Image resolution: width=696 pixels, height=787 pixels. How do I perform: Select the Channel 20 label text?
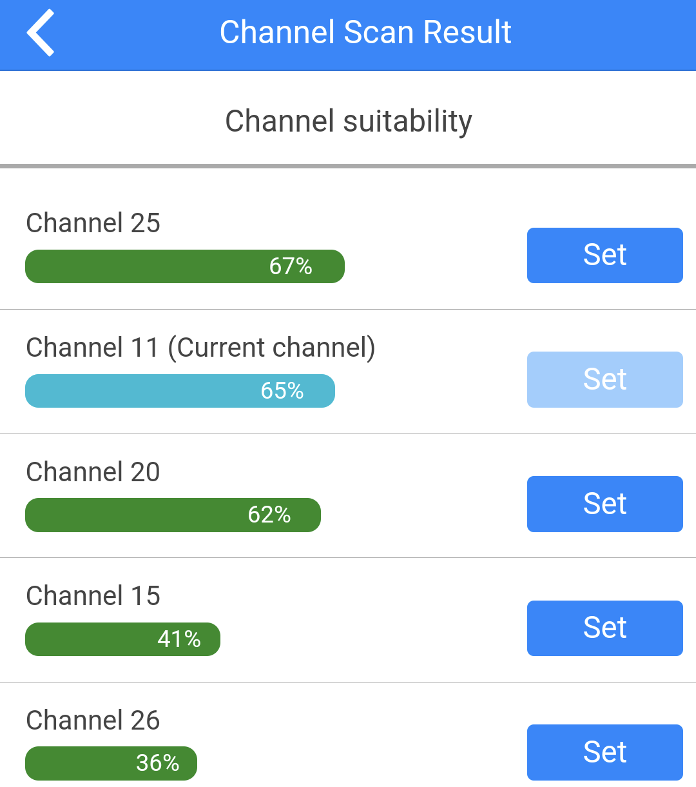pos(93,472)
